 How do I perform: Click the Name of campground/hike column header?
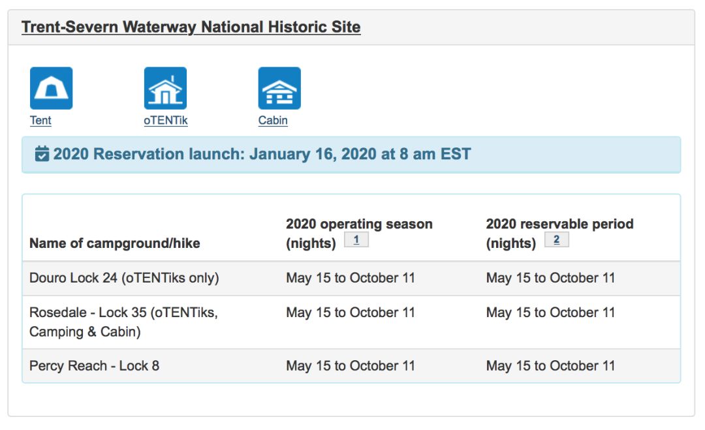point(115,243)
